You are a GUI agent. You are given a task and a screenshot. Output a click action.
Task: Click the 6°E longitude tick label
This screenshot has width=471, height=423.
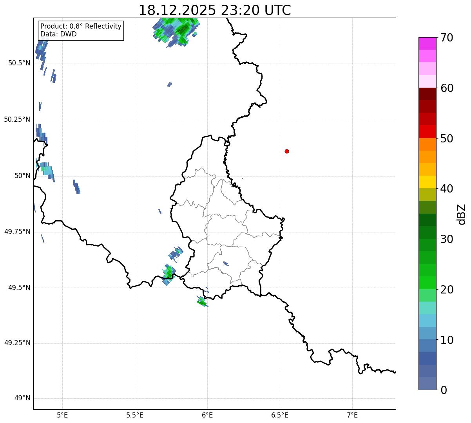tap(207, 415)
